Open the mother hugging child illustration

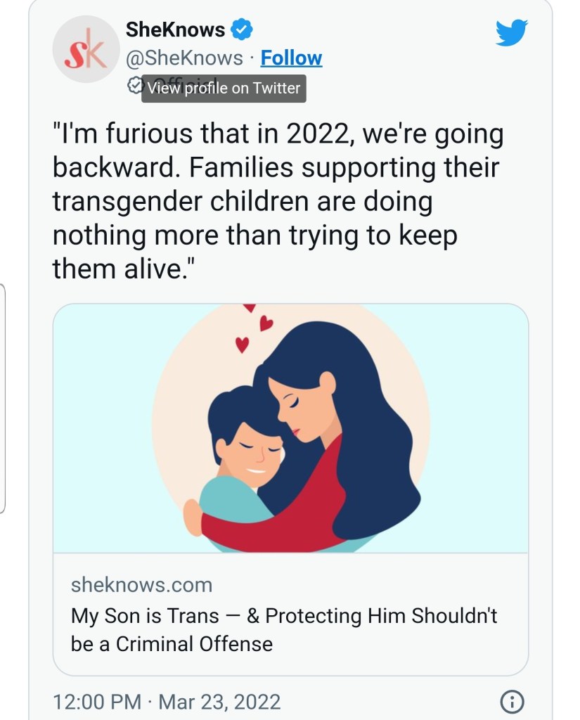point(290,429)
